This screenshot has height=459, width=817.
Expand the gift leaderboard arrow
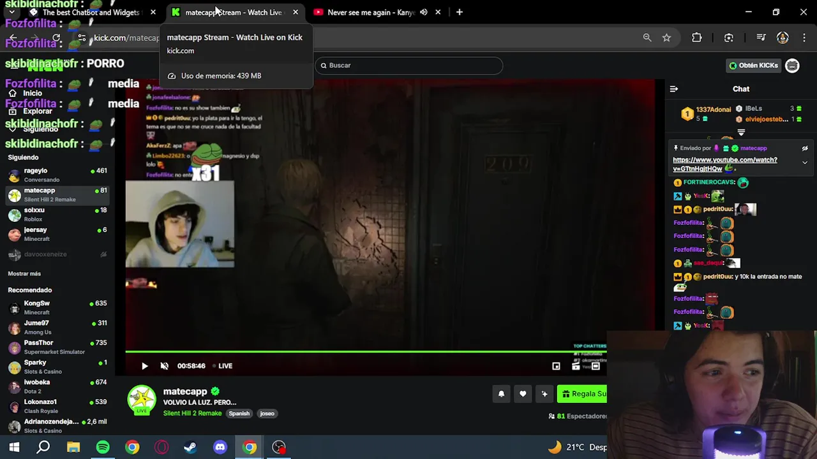(741, 133)
